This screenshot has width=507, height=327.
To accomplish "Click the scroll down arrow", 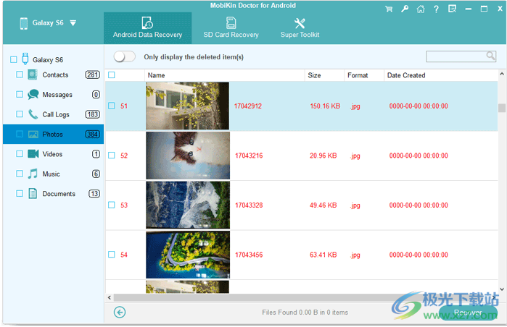I will tap(502, 289).
